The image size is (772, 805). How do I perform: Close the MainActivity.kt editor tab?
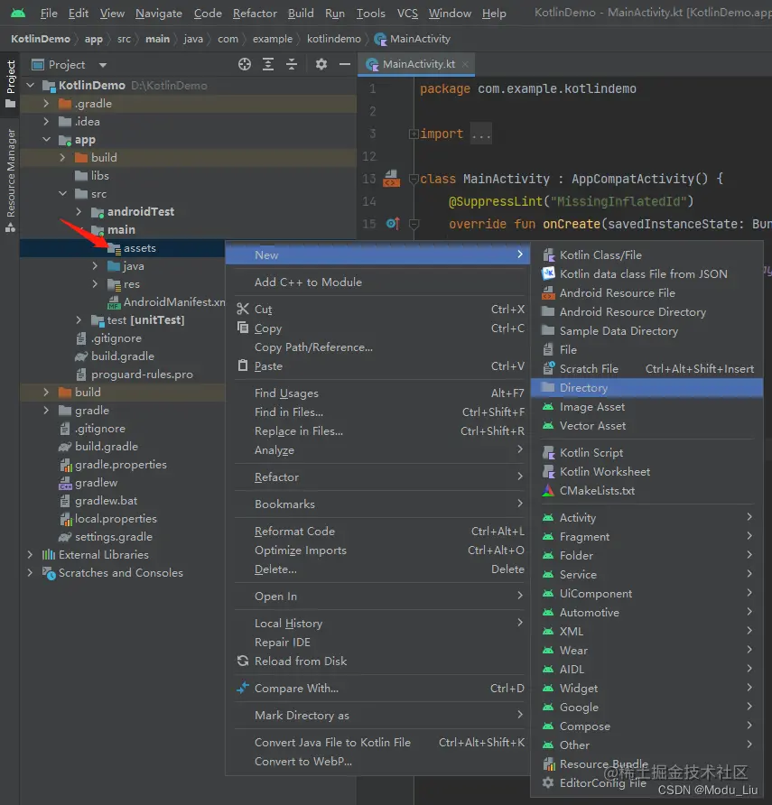(465, 64)
